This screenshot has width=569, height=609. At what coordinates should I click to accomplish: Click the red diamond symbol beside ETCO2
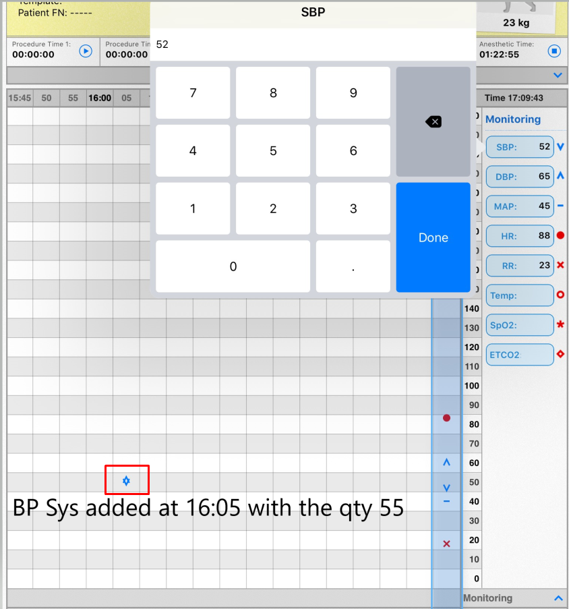560,354
